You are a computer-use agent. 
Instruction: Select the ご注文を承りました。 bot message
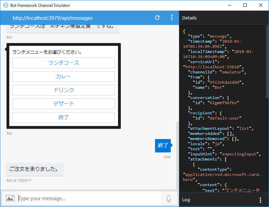point(35,169)
